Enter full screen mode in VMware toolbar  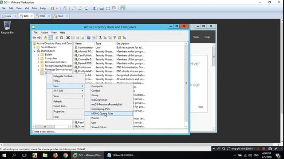click(x=108, y=8)
